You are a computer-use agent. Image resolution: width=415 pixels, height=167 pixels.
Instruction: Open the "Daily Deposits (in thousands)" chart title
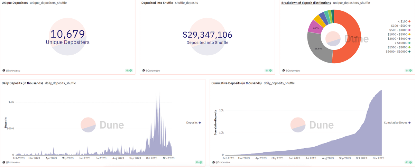(22, 83)
